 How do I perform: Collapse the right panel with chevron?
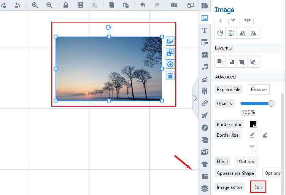(195, 98)
